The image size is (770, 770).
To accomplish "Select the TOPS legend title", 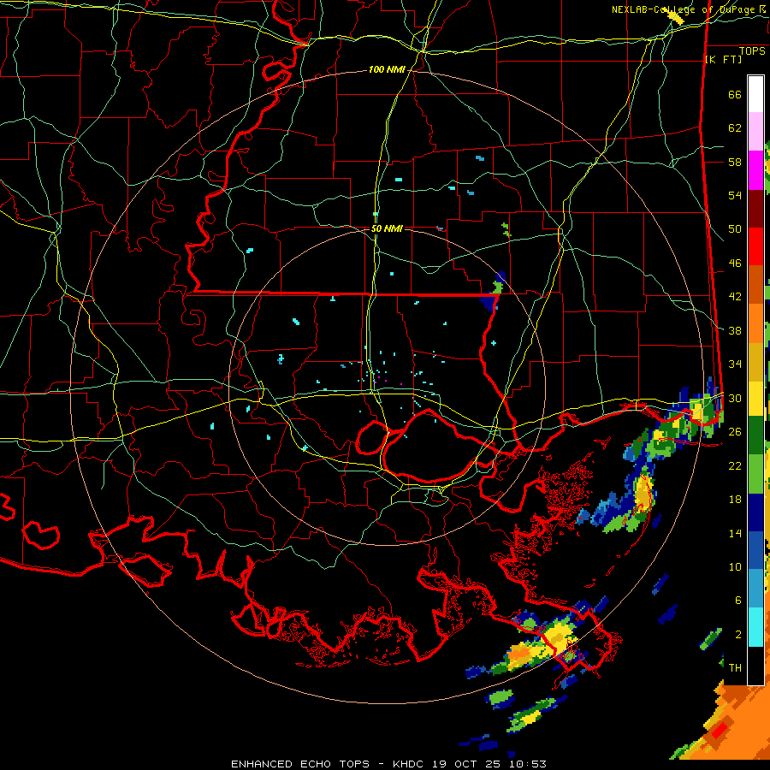I will 752,51.
